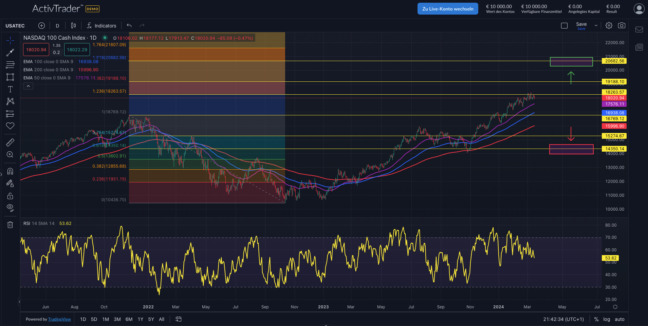
Task: Open the measure ruler tool
Action: point(10,142)
